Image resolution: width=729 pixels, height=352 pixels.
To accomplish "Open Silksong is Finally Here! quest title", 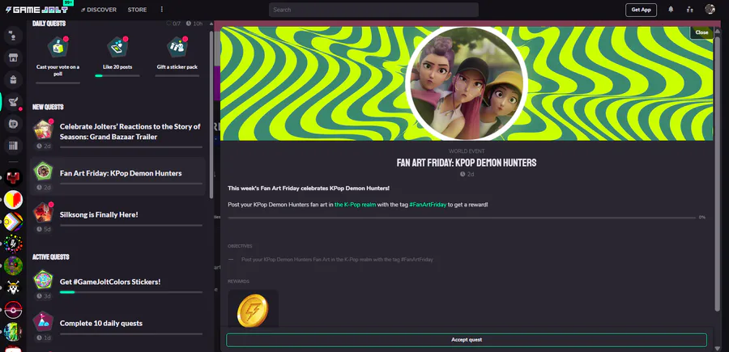I will [99, 214].
